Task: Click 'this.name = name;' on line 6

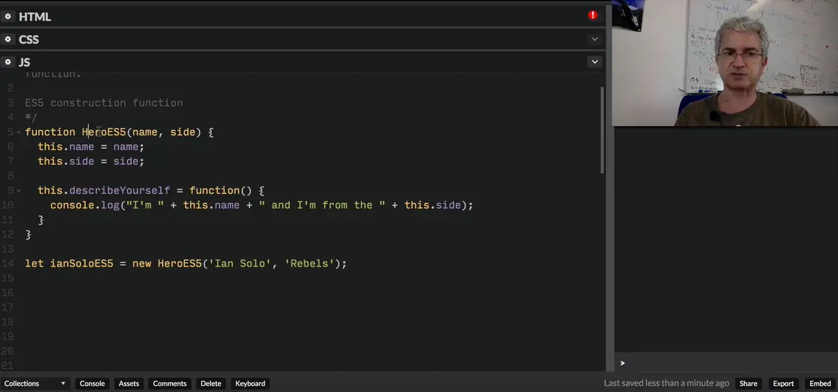Action: click(x=91, y=147)
